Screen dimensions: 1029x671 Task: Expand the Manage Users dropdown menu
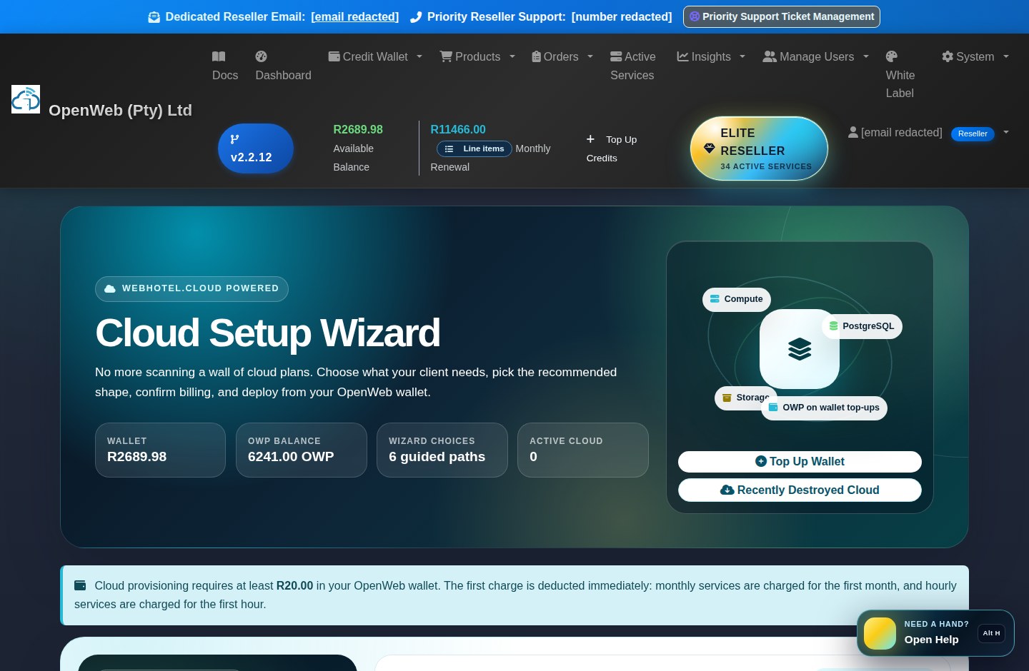point(866,56)
